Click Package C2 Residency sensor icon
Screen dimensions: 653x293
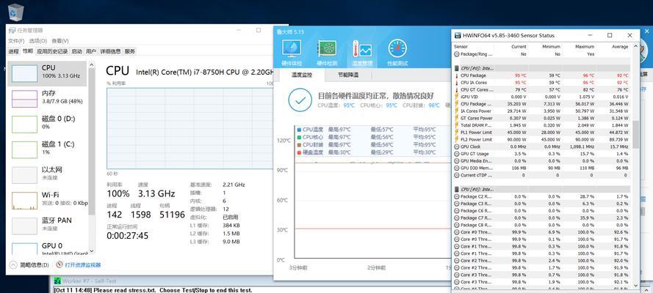(x=456, y=197)
